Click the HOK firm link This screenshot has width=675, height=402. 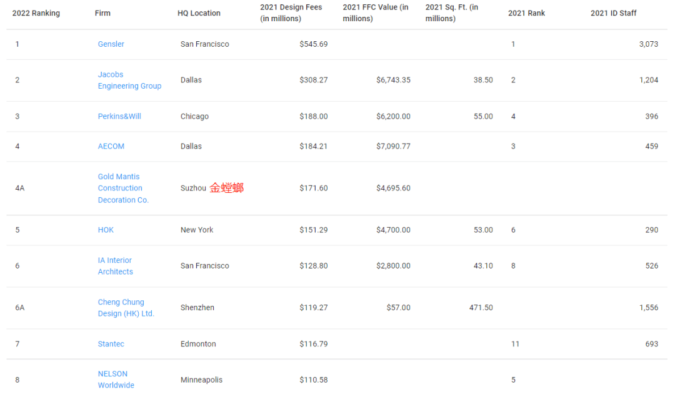click(x=106, y=230)
